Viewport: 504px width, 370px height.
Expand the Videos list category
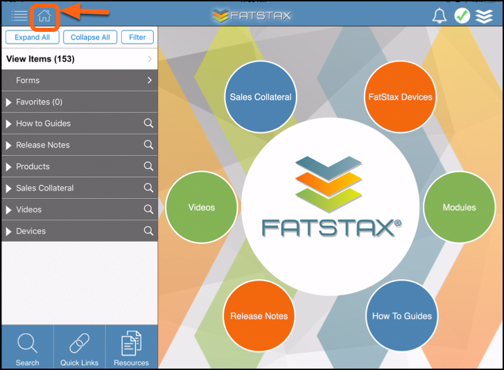[9, 210]
